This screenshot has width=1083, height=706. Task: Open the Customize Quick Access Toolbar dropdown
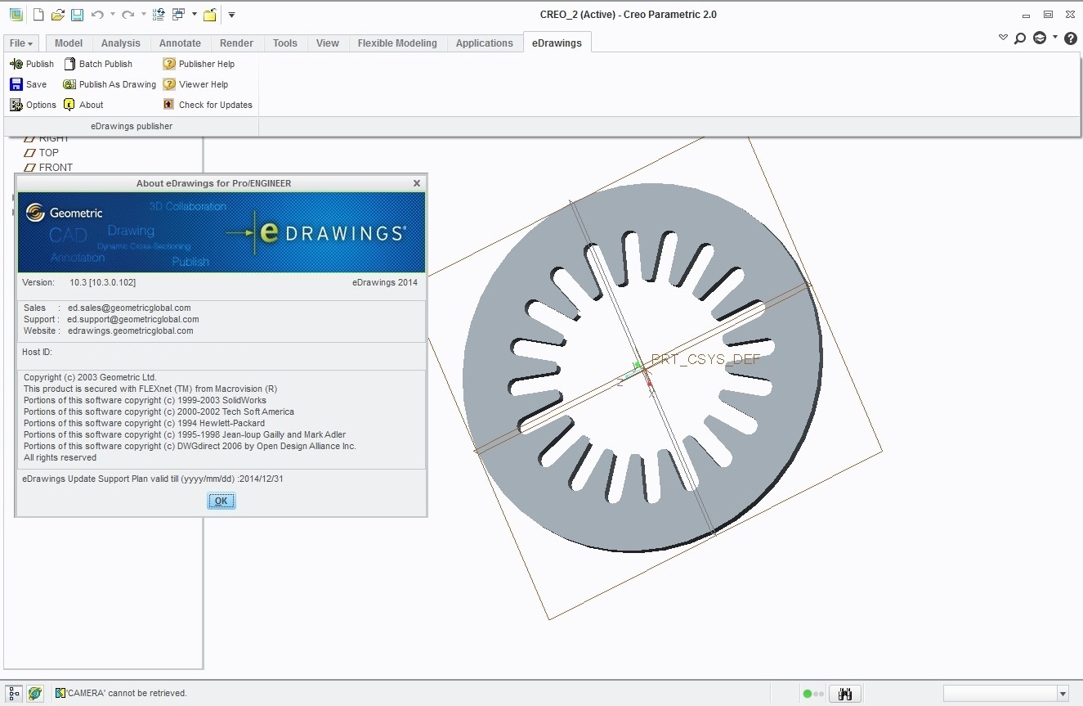pos(231,15)
